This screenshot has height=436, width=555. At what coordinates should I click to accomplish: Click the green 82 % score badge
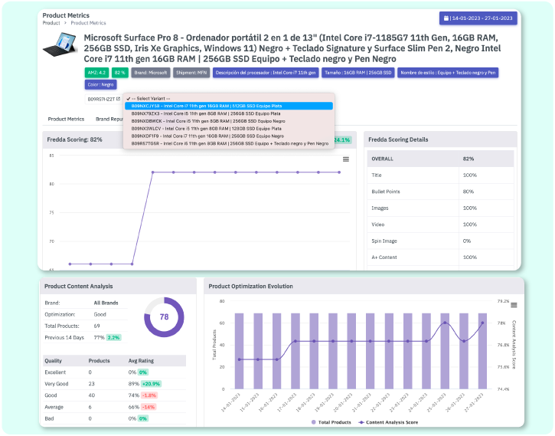click(x=120, y=73)
